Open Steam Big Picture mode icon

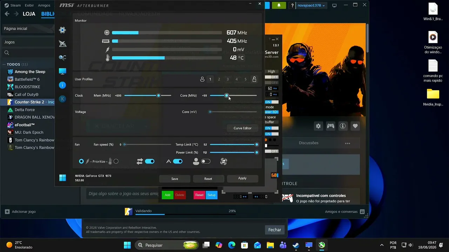[x=334, y=5]
